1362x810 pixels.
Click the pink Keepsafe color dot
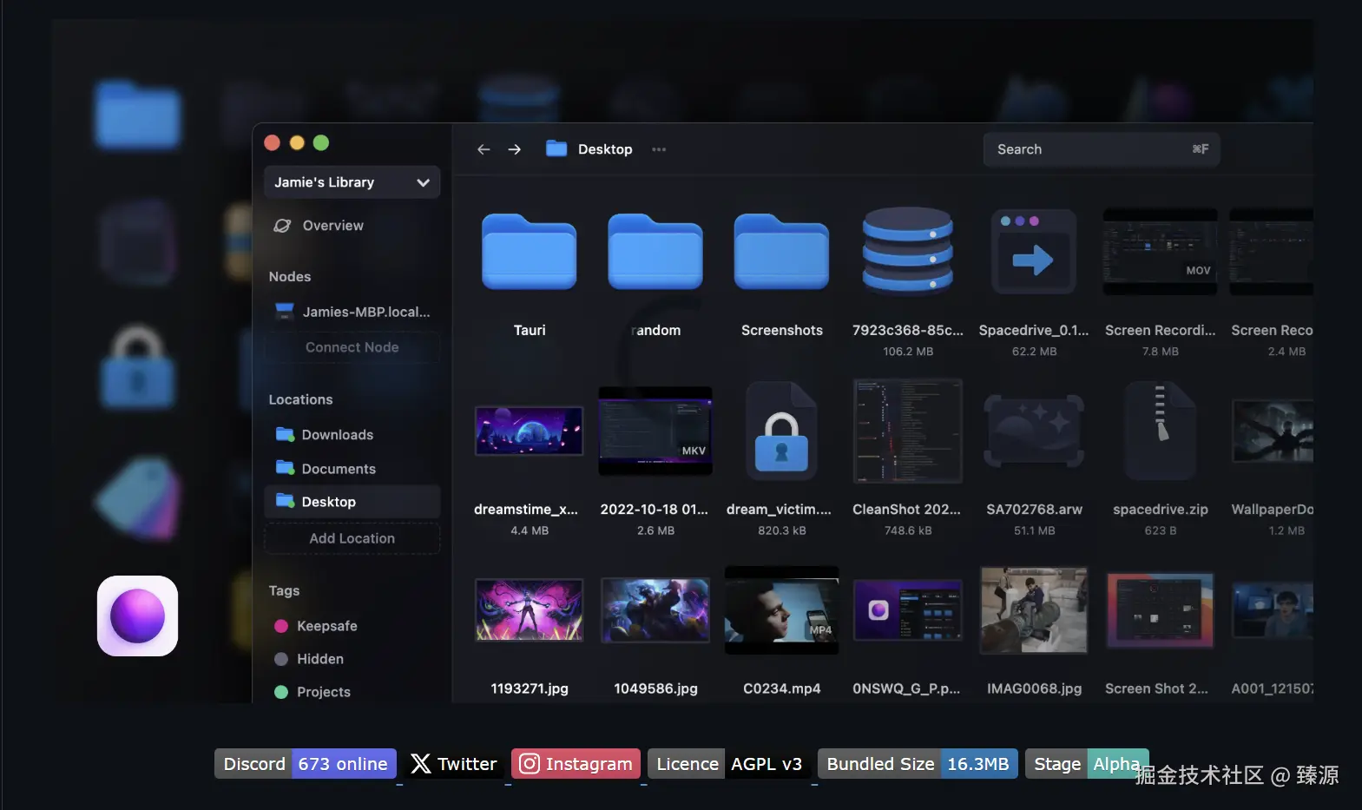tap(281, 626)
